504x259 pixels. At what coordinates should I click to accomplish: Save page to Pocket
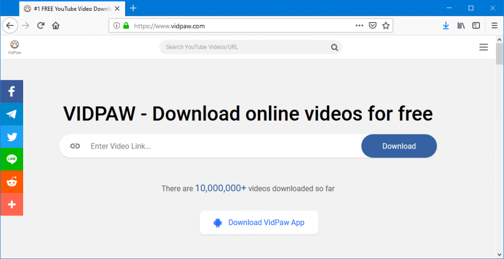coord(373,26)
